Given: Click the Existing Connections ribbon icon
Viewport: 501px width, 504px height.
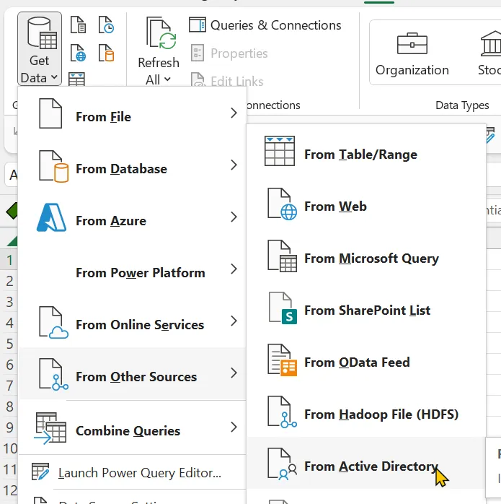Looking at the screenshot, I should [106, 53].
